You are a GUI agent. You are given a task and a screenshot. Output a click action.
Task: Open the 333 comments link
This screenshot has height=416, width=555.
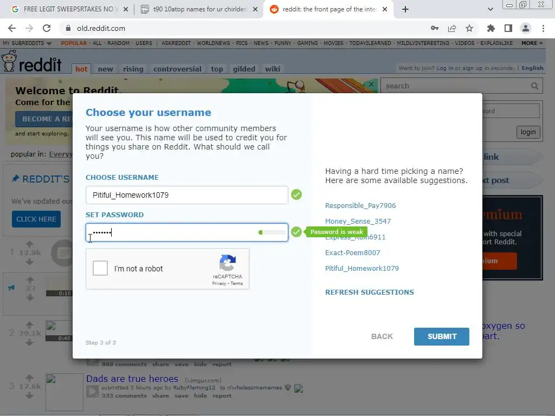(124, 395)
